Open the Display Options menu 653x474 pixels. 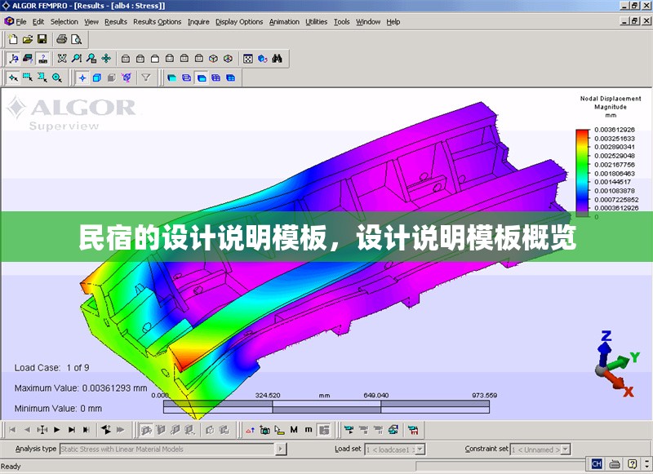point(239,22)
